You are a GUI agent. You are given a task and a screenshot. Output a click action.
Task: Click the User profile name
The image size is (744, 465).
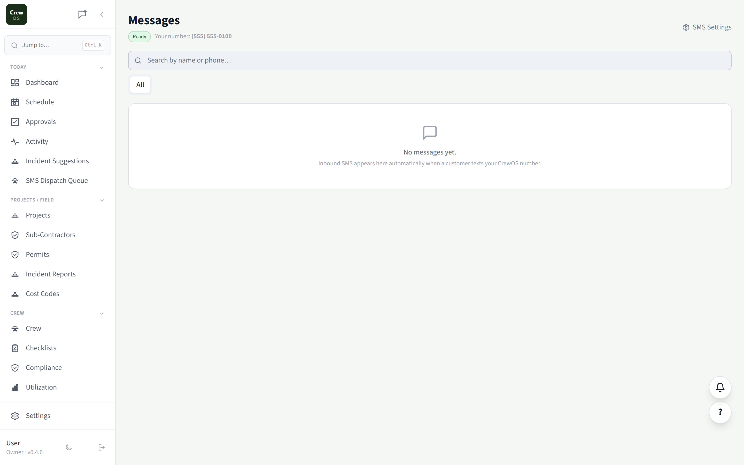pyautogui.click(x=13, y=443)
